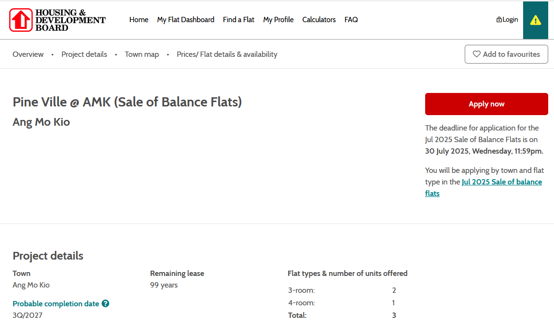The image size is (554, 327).
Task: Jump to Prices/ Flat details & availability
Action: (227, 54)
